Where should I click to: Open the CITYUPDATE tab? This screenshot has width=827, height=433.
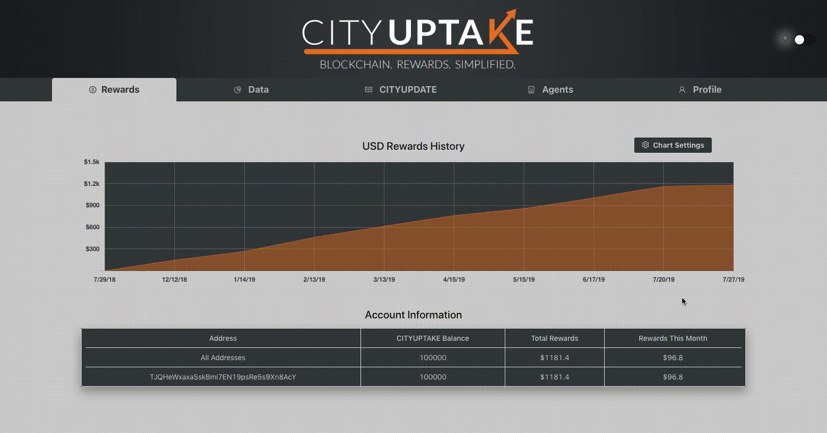coord(401,90)
